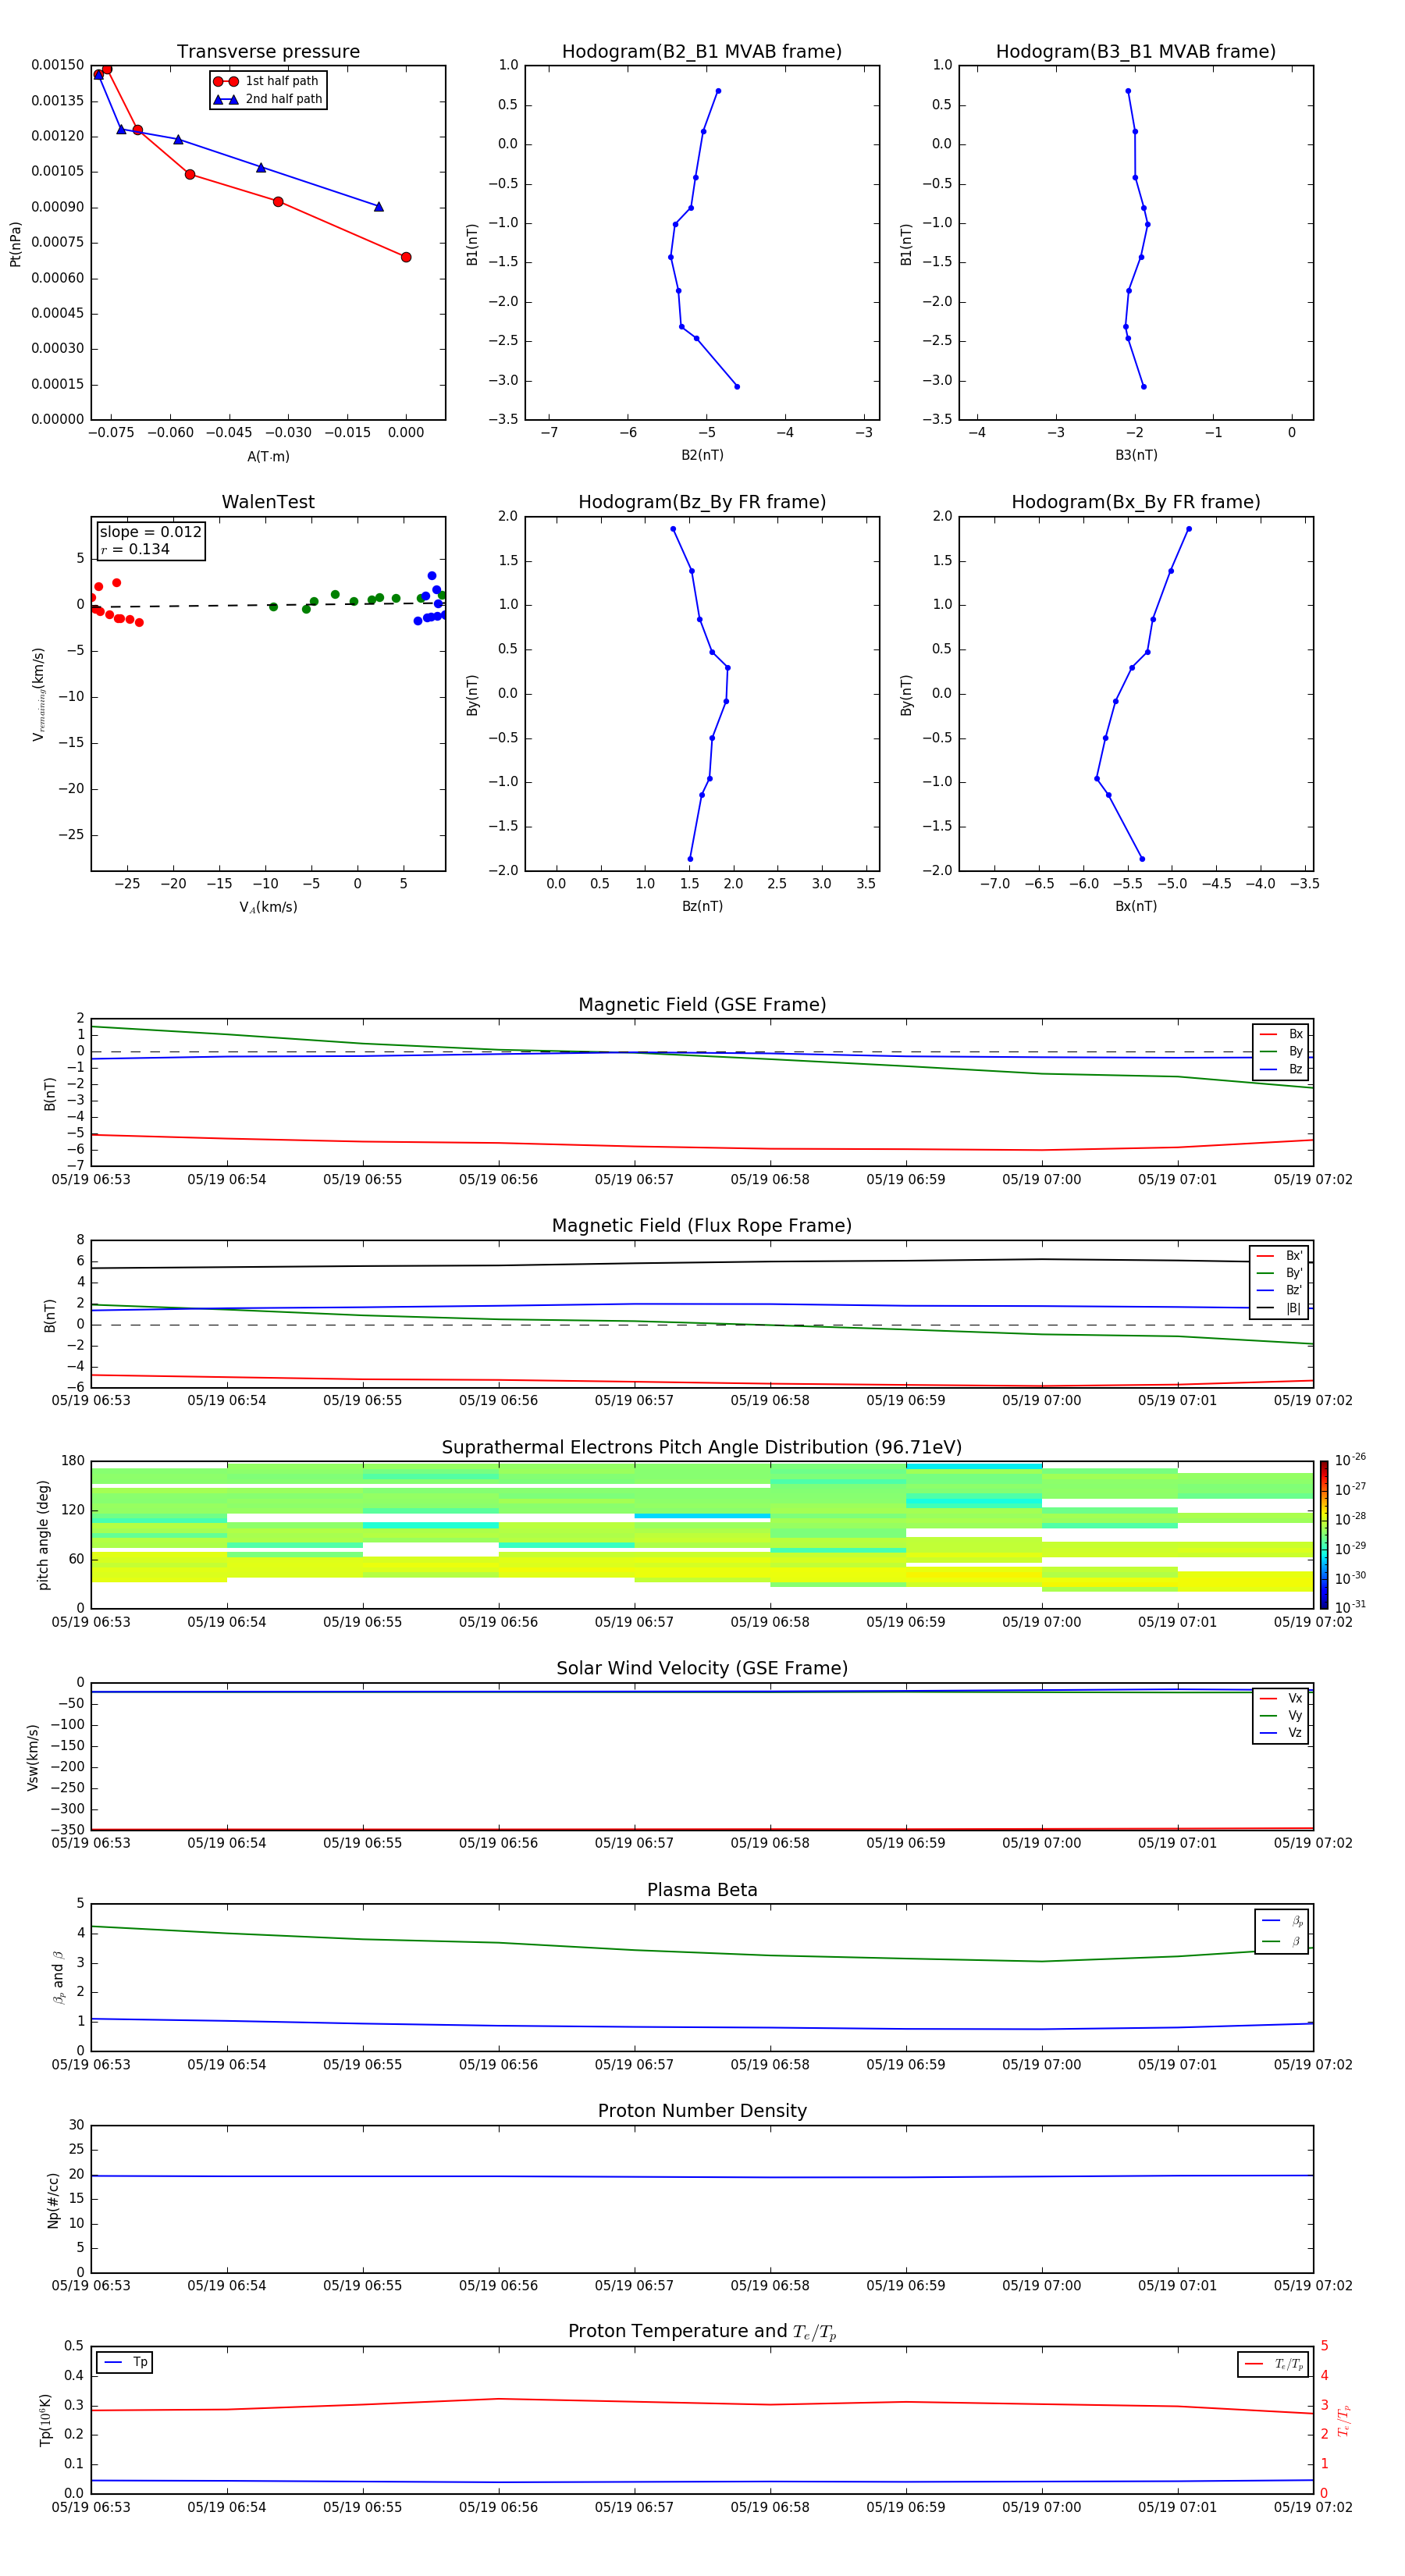1405x2576 pixels.
Task: Click the 'Bx' entry in GSE legend
Action: coord(1281,1034)
